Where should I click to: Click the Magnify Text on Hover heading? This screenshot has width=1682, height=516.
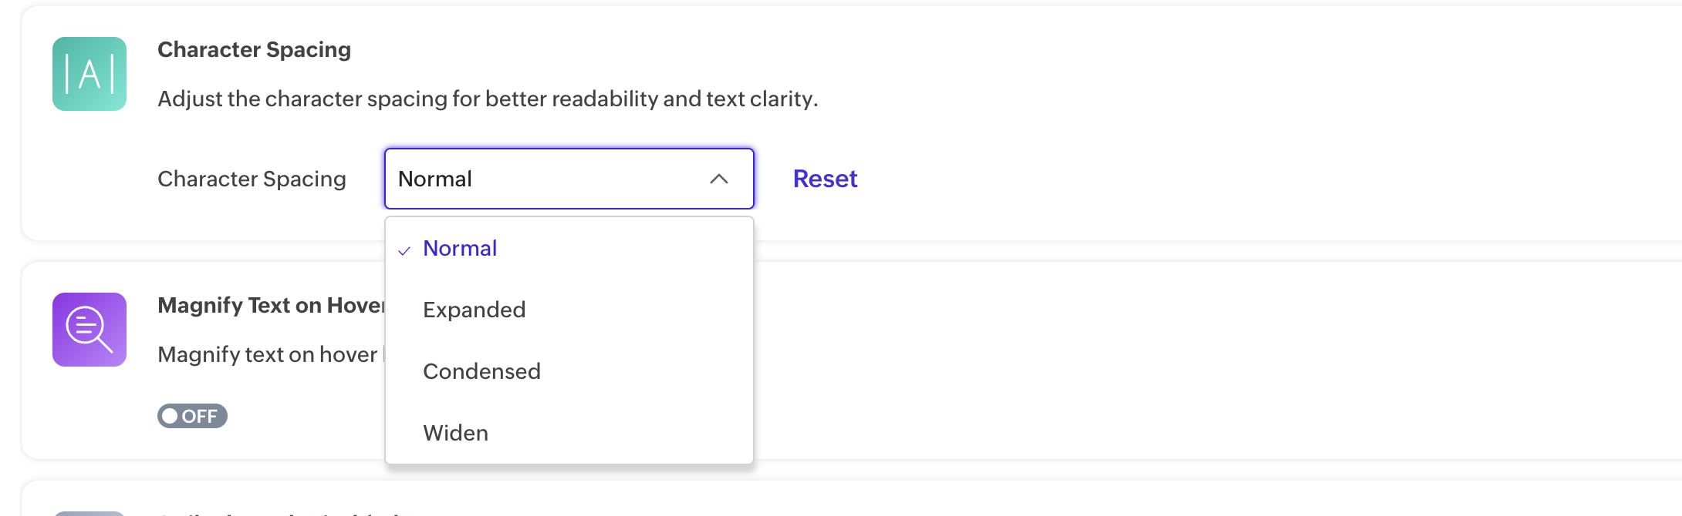pos(271,305)
